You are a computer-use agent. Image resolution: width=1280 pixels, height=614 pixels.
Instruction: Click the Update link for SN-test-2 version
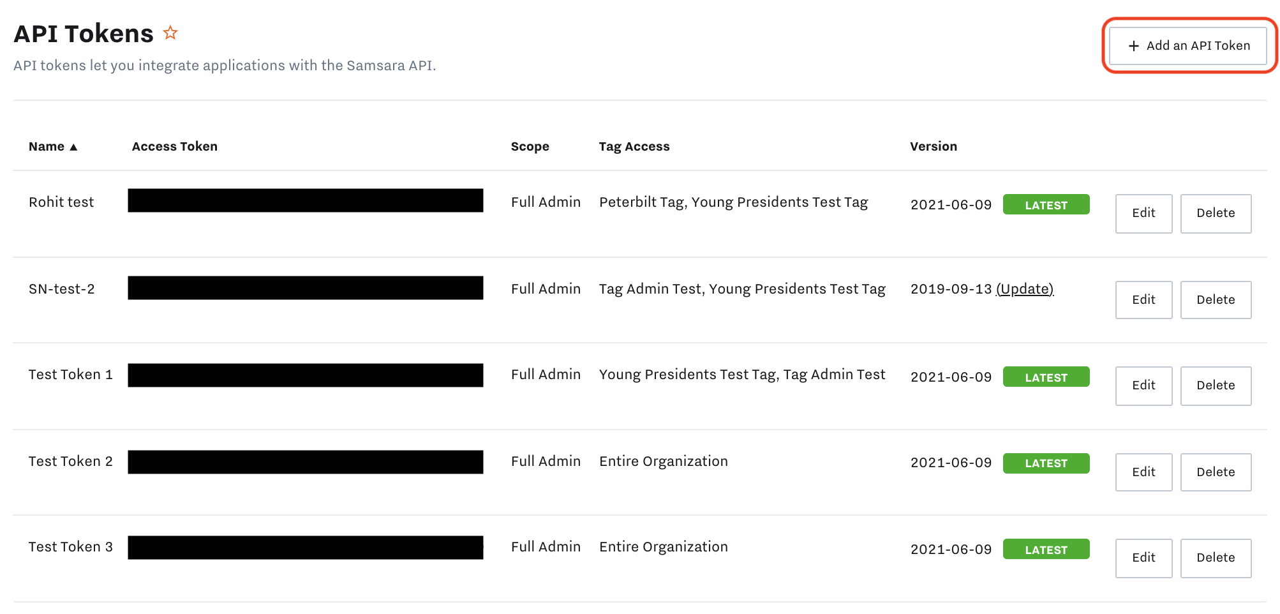pyautogui.click(x=1025, y=289)
